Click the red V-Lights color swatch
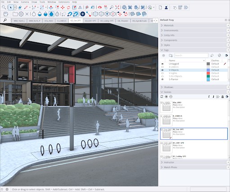This screenshot has height=192, width=230. 208,73
